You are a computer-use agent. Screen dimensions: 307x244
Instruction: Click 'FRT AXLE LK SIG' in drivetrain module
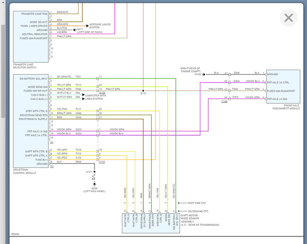pos(37,131)
